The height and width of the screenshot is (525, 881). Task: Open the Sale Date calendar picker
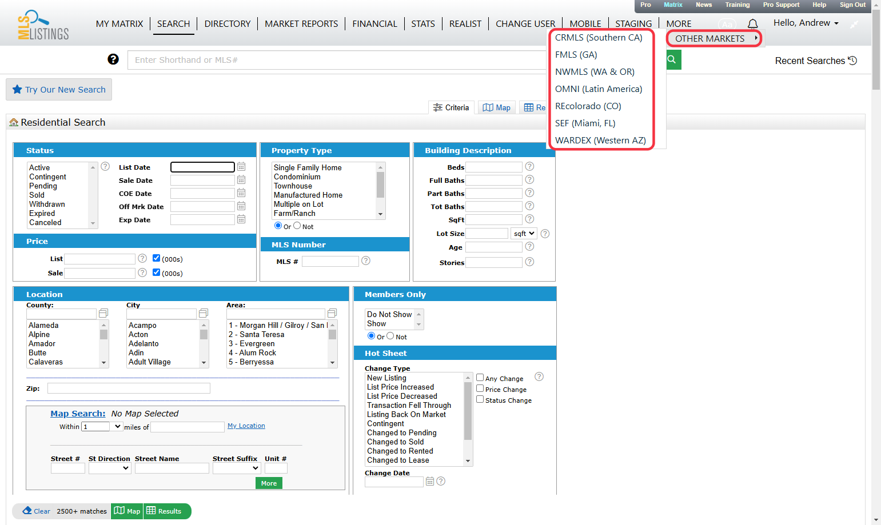click(x=241, y=180)
